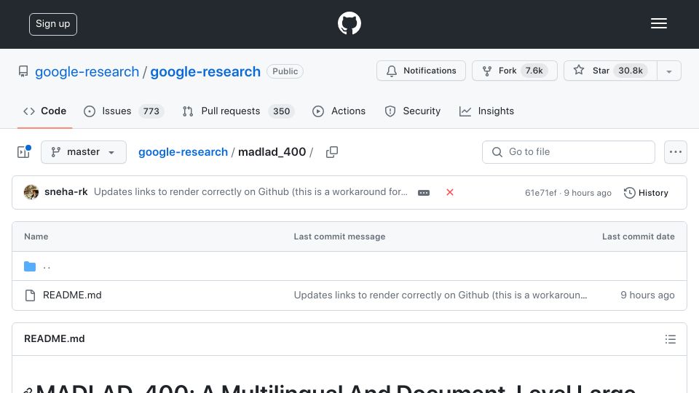Open the Pull requests tab

(239, 111)
